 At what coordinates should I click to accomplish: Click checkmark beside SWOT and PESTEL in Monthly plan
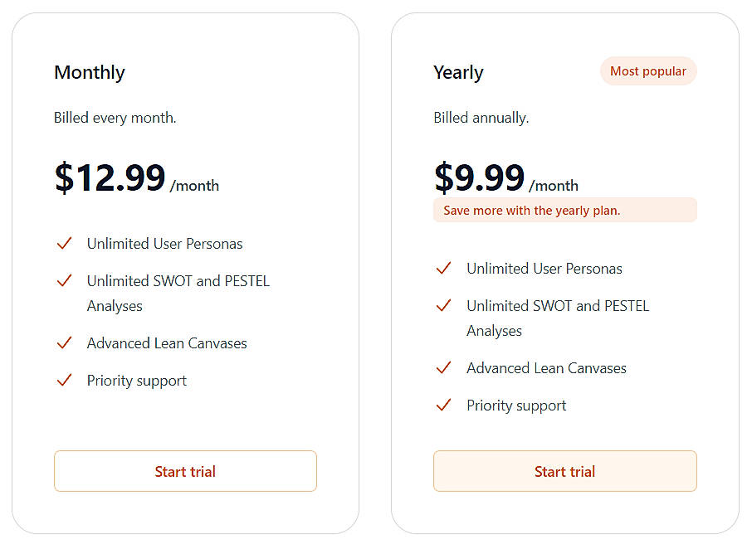[x=64, y=280]
